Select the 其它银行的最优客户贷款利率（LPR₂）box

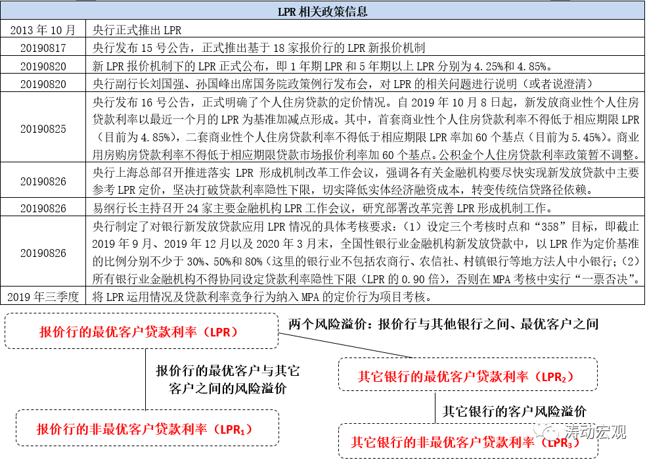point(466,377)
